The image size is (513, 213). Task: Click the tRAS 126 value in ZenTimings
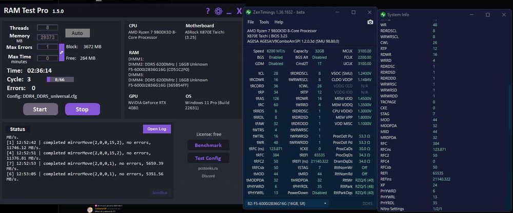point(276,98)
